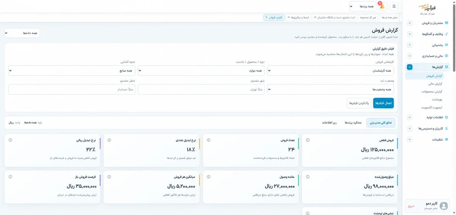Screen dimensions: 456x215
Task: Open پورسانت in the sidebar
Action: pyautogui.click(x=437, y=100)
